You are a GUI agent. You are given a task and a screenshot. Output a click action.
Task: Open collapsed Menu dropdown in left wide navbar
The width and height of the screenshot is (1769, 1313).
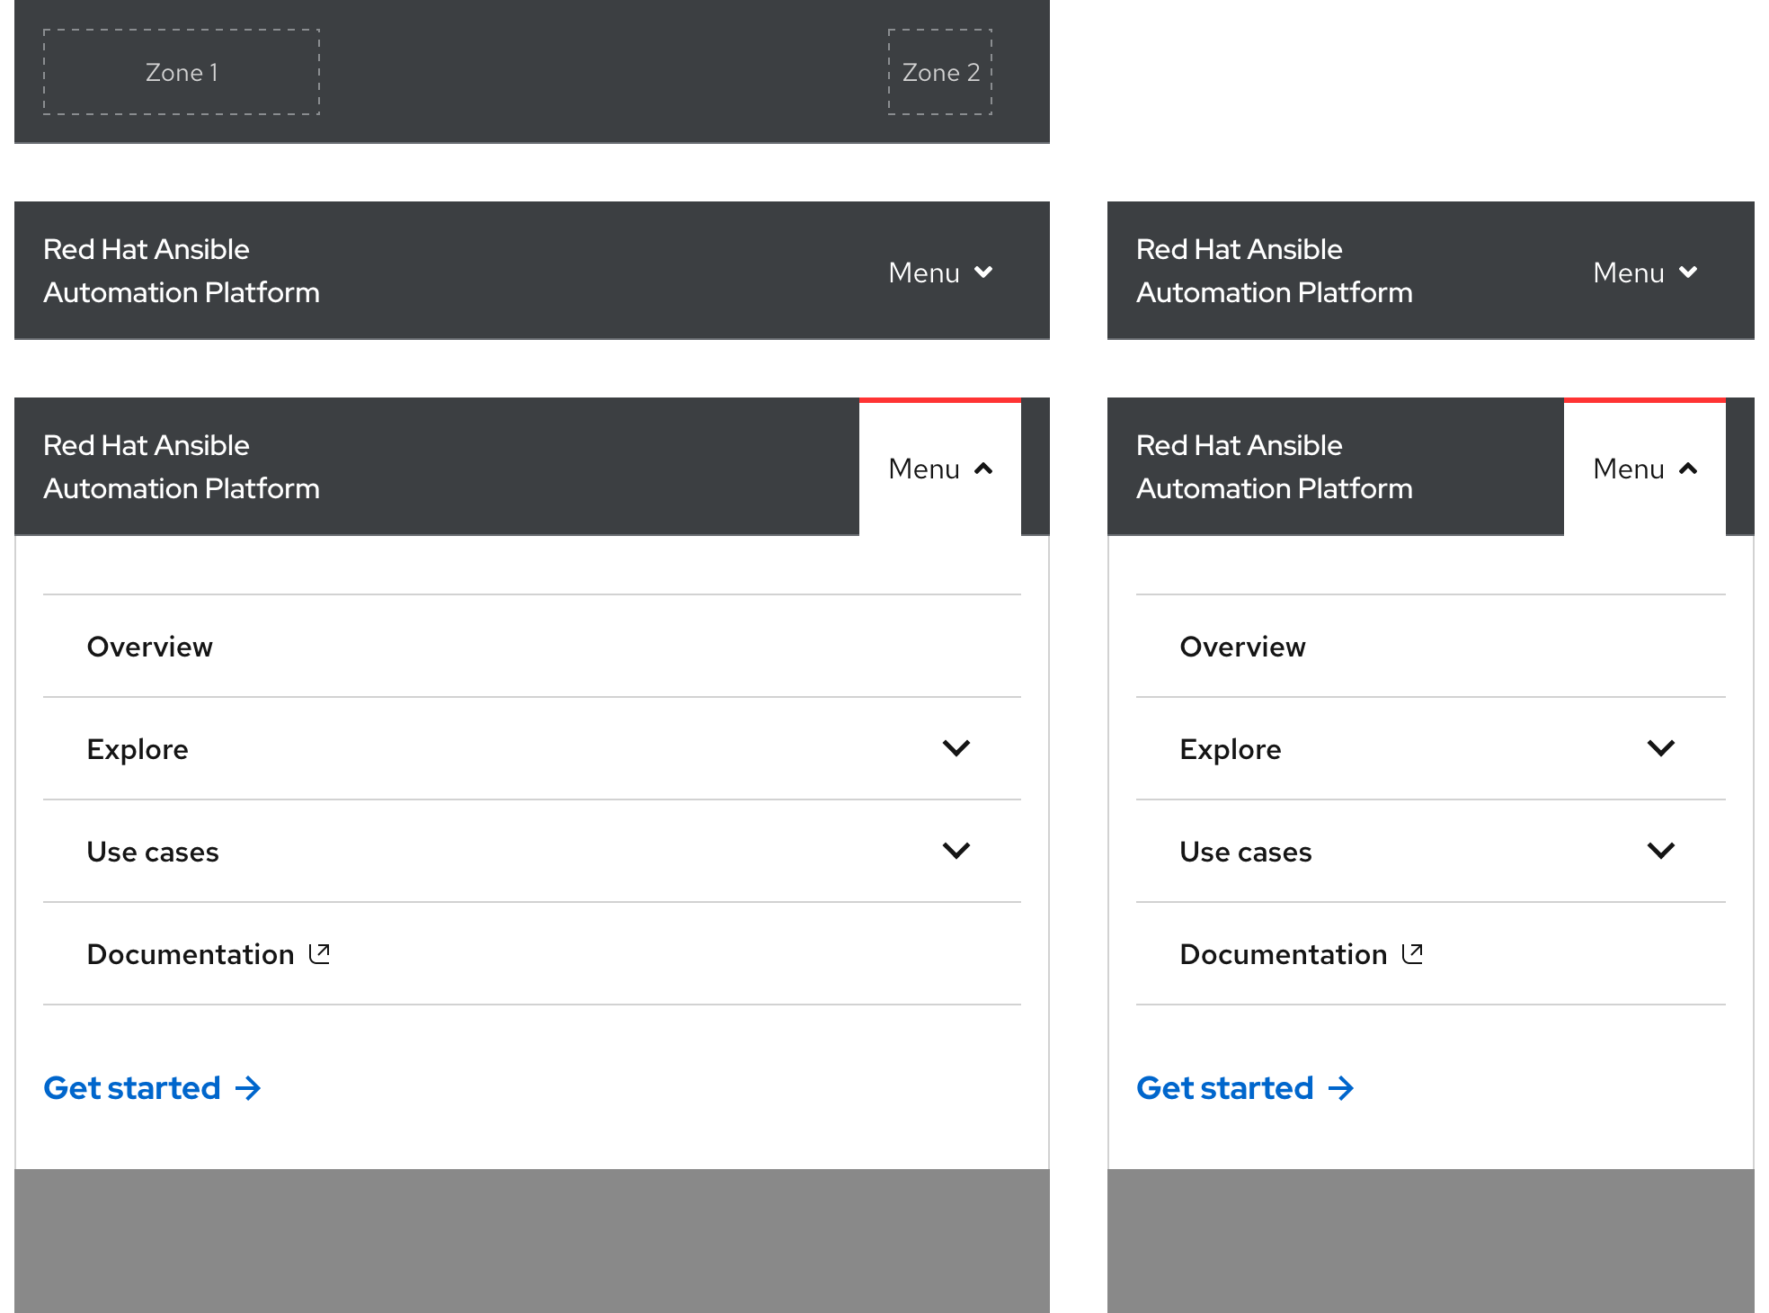tap(939, 272)
